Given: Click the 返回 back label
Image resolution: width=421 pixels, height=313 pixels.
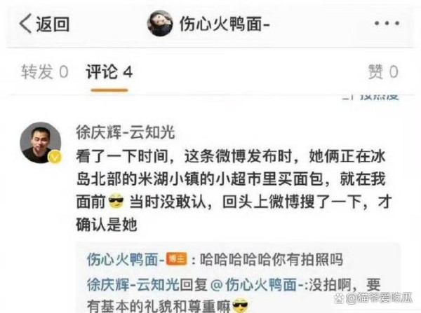Looking at the screenshot, I should 53,24.
